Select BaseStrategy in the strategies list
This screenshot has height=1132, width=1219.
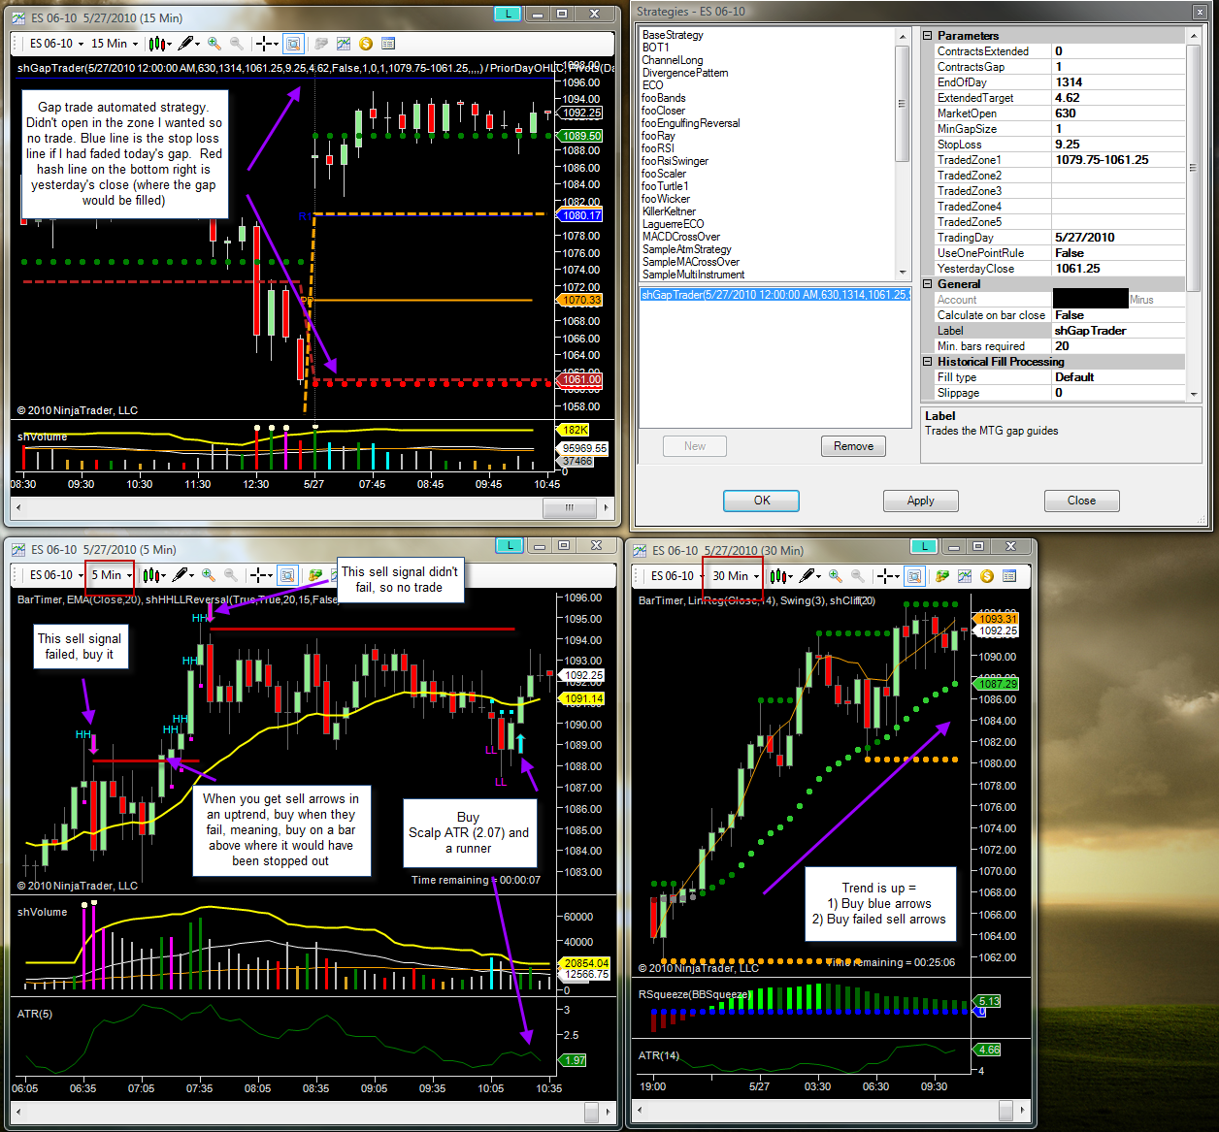(673, 35)
